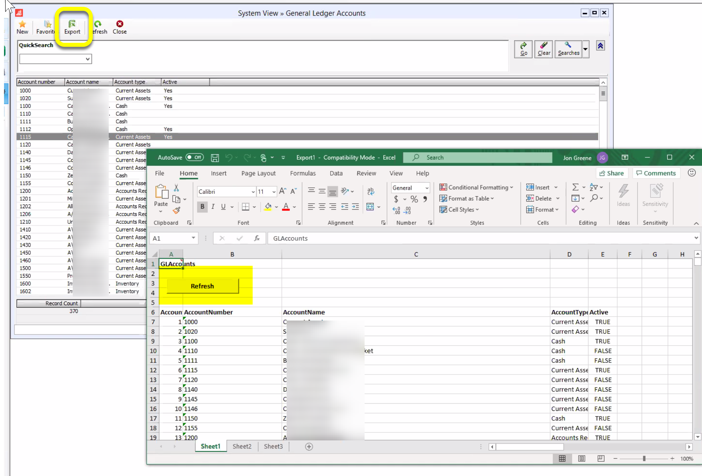Image resolution: width=702 pixels, height=476 pixels.
Task: Click the yellow Refresh button in worksheet
Action: [202, 286]
